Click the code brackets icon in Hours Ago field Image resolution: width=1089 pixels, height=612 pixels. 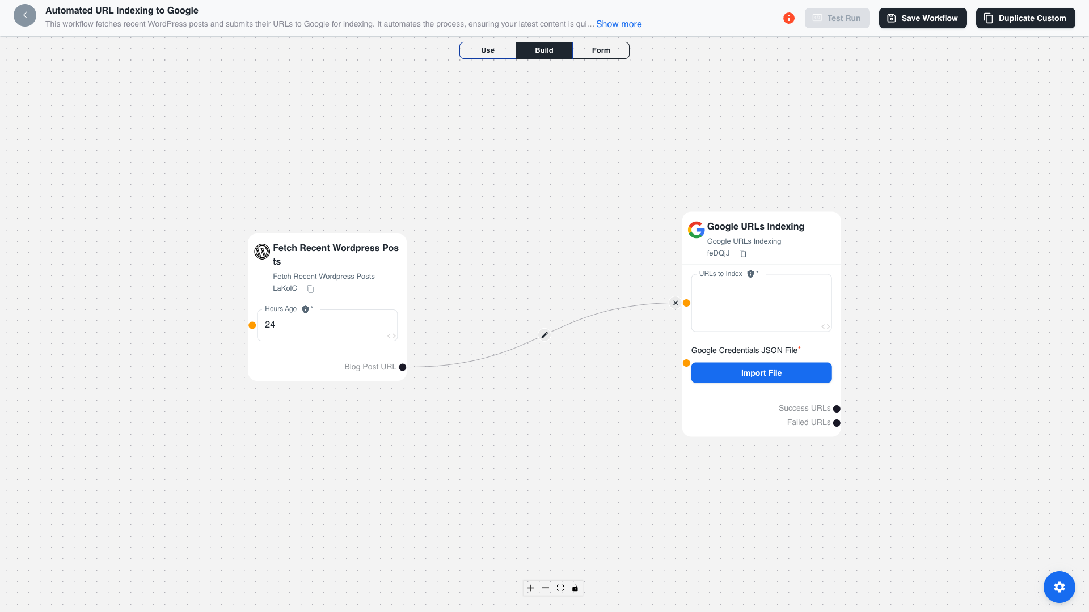coord(391,335)
